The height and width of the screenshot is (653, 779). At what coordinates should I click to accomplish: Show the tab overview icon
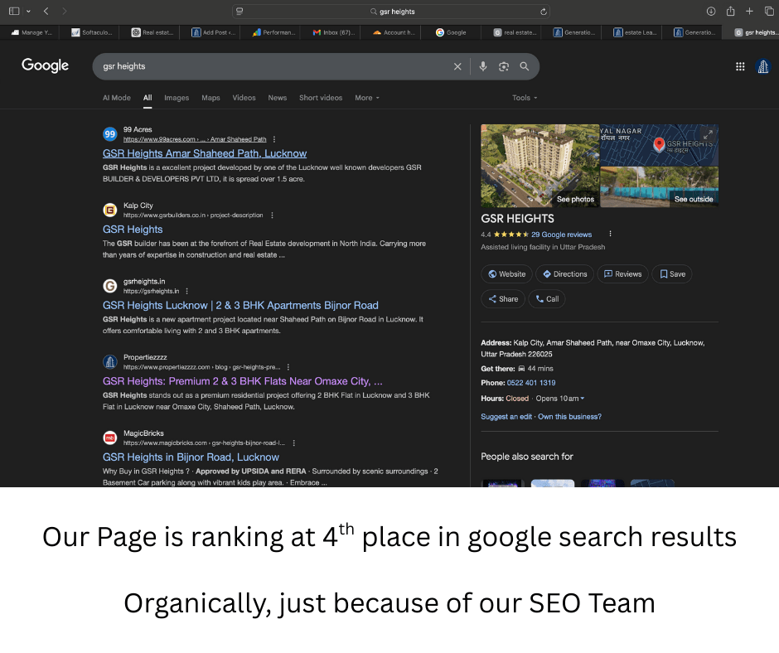coord(768,11)
